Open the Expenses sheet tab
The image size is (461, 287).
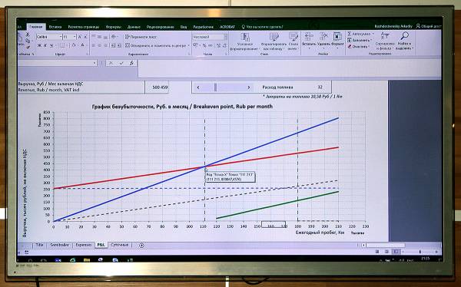point(84,245)
